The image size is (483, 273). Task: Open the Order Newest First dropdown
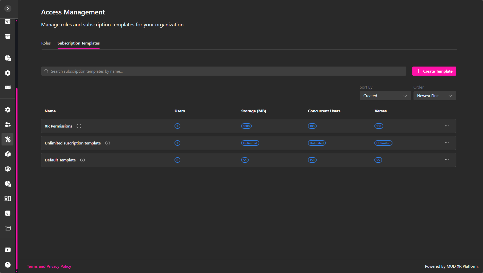(435, 96)
